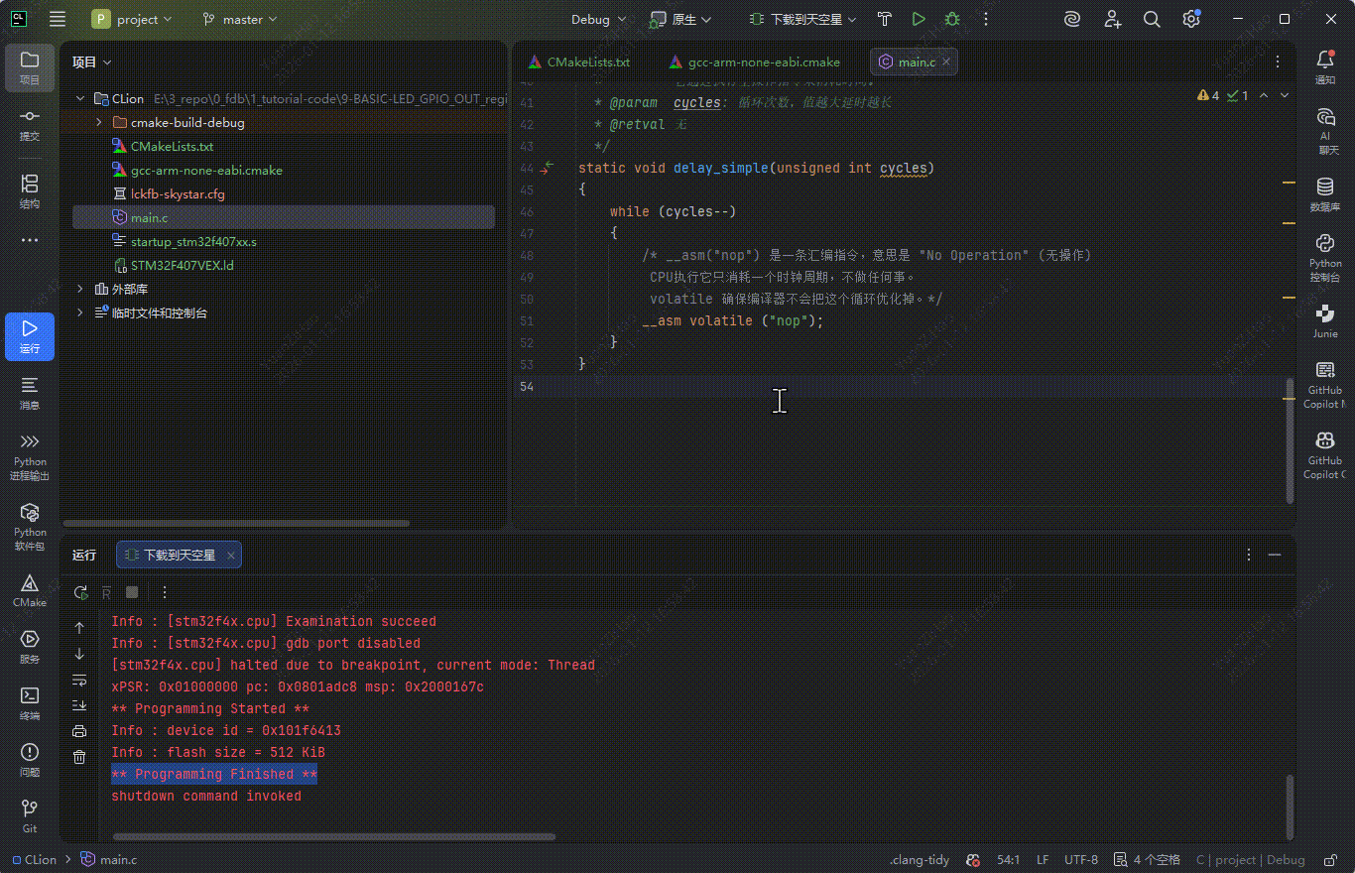The width and height of the screenshot is (1355, 873).
Task: Toggle scroll to end in console
Action: 79,705
